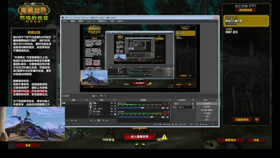
Task: Click the undo arrow beside 创建新角色
Action: (x=257, y=120)
